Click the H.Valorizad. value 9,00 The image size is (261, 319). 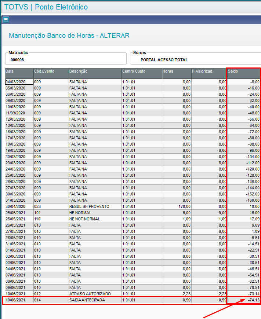(x=222, y=213)
